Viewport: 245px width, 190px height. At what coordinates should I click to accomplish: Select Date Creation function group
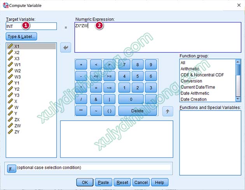pyautogui.click(x=208, y=99)
